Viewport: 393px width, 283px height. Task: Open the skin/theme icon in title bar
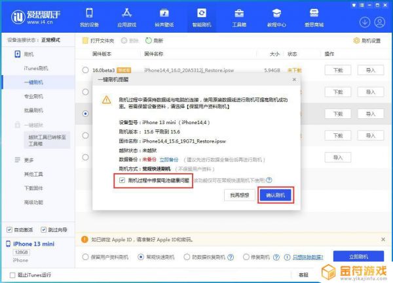point(354,5)
